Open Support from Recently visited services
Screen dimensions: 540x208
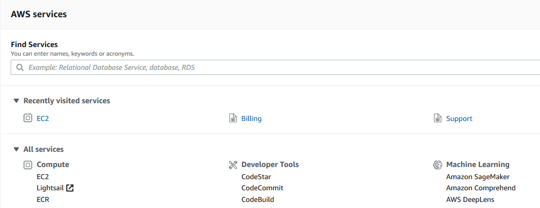tap(459, 118)
